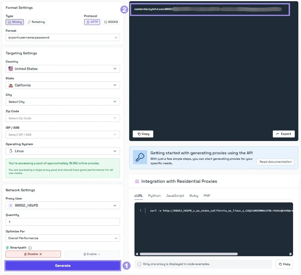The image size is (301, 275).
Task: Click the API key icon
Action: pyautogui.click(x=140, y=157)
